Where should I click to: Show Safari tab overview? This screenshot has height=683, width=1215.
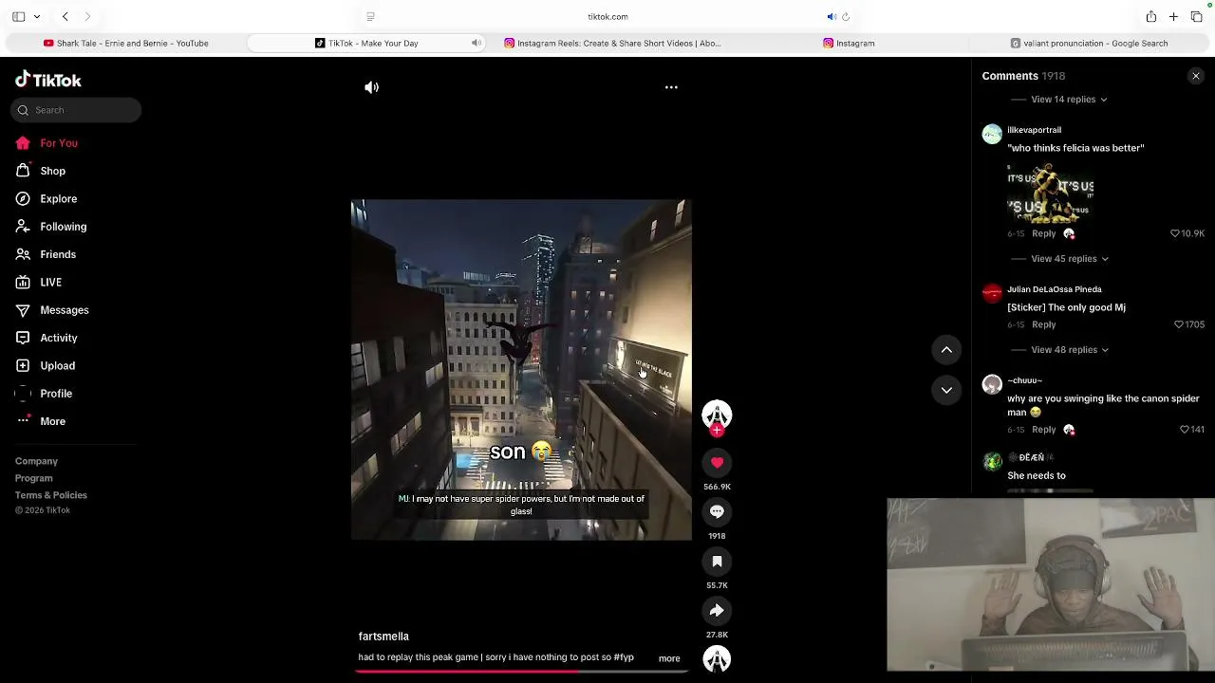[1196, 16]
